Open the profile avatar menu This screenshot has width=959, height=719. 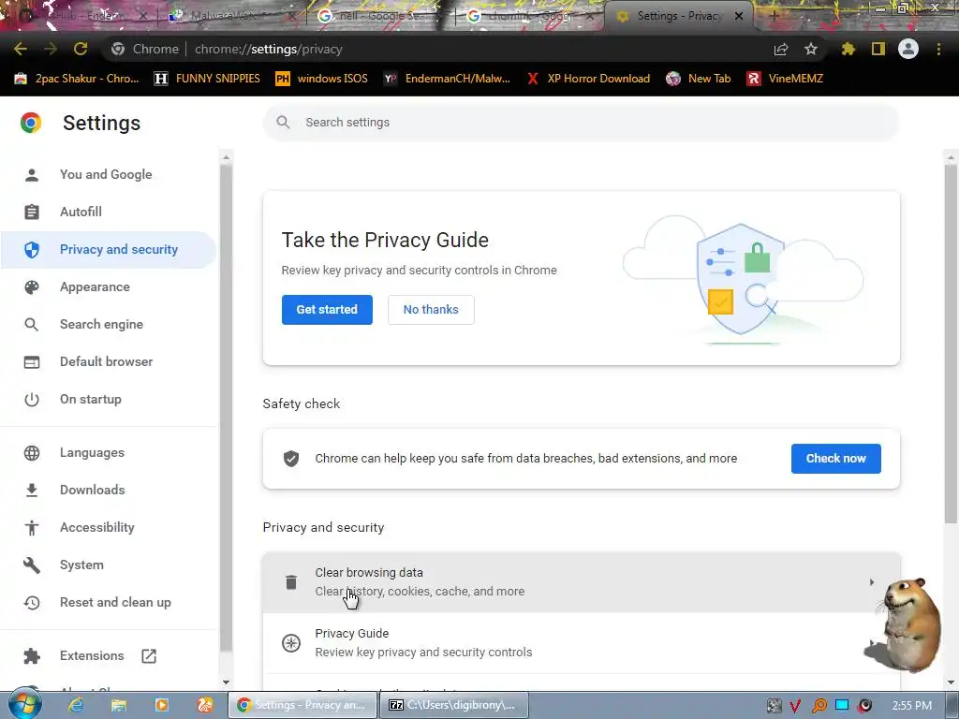(x=908, y=49)
